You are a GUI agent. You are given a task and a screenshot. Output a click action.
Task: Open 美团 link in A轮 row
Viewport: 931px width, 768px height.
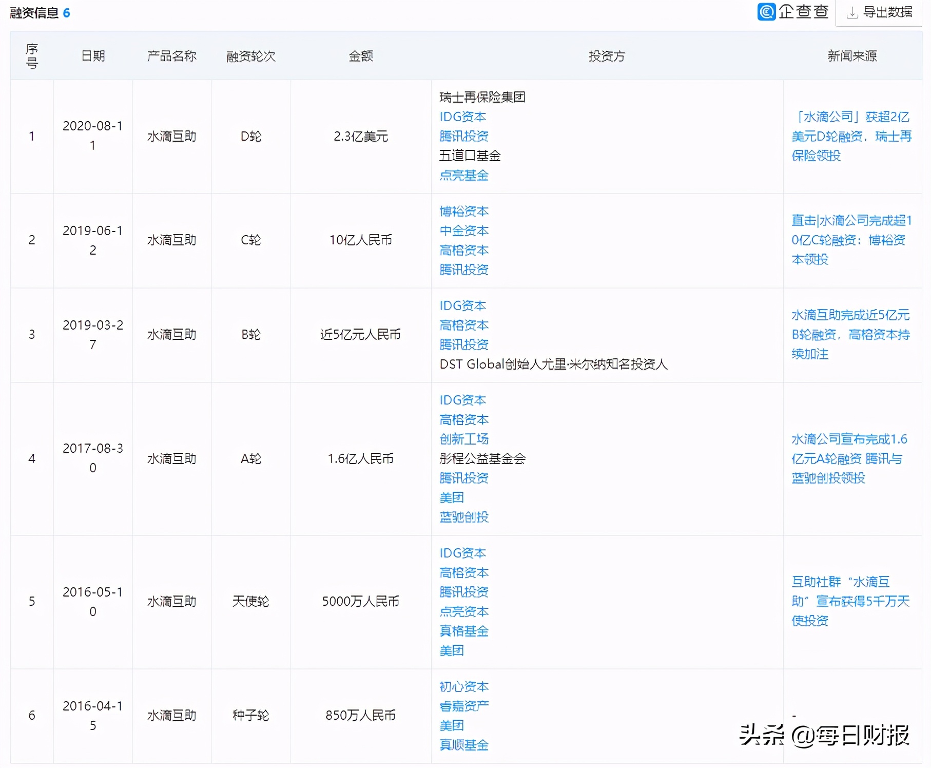coord(452,497)
